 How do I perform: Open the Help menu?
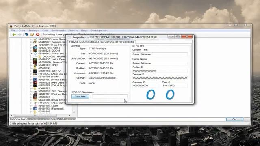84,30
